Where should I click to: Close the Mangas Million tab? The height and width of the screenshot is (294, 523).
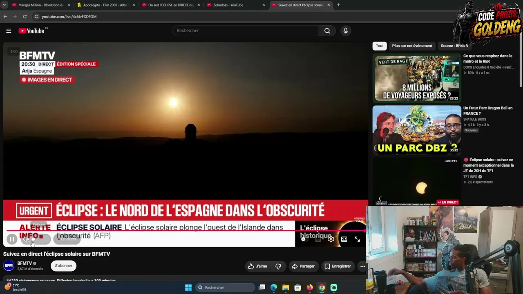pyautogui.click(x=68, y=5)
